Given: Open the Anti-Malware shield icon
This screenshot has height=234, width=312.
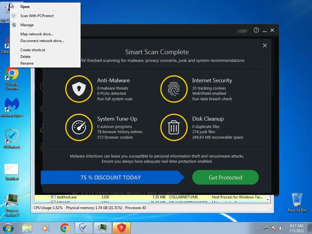Looking at the screenshot, I should point(79,89).
